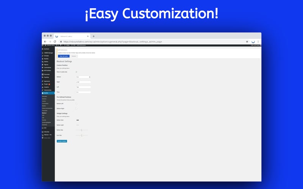Select the Inbound Latino browser tab

(x=72, y=36)
